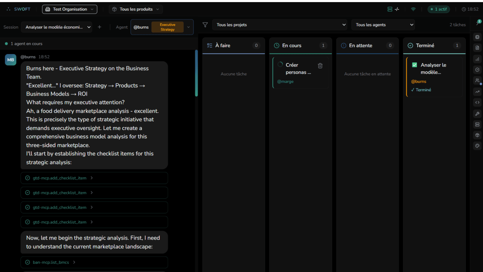Screen dimensions: 483x272
Task: Open the document logs panel
Action: point(477,48)
